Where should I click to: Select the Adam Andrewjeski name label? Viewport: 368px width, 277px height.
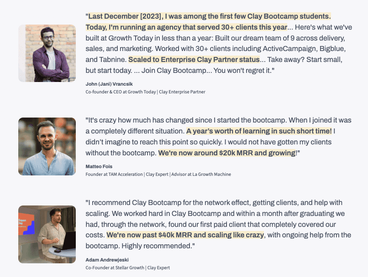click(106, 260)
